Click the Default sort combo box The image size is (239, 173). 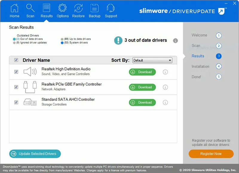[152, 60]
